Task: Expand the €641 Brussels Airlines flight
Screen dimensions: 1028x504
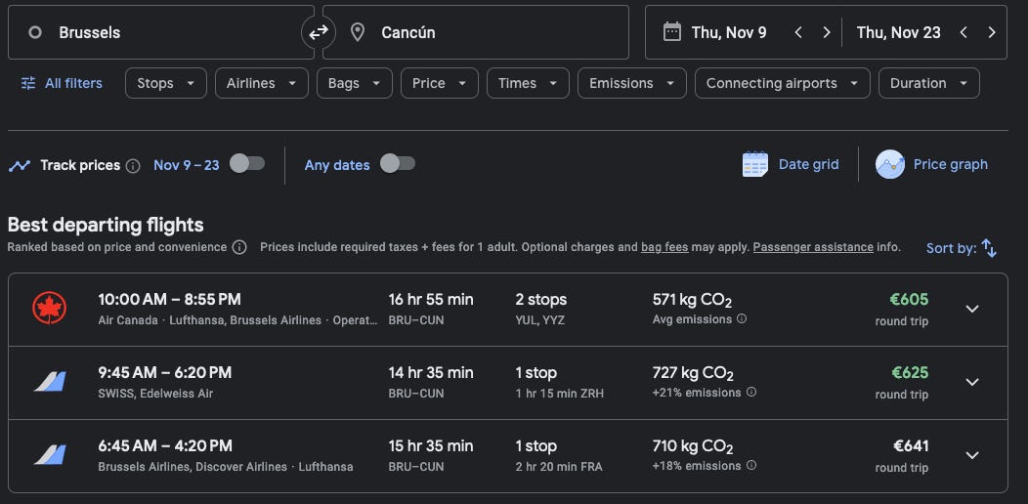Action: (971, 455)
